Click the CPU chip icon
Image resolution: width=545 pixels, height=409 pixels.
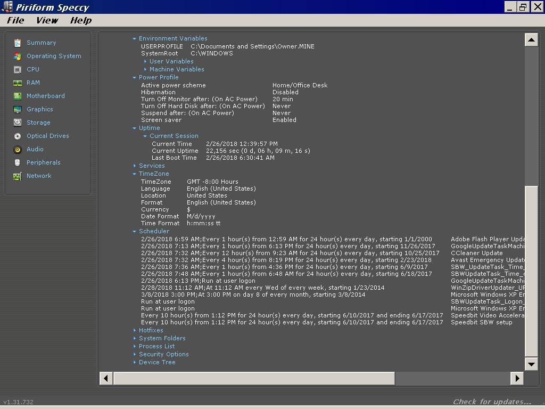(18, 70)
